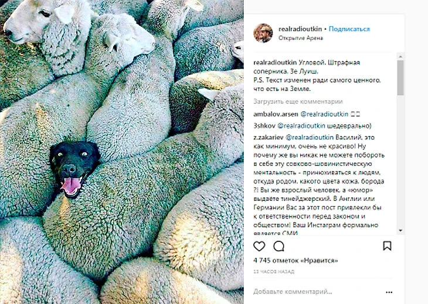Click comments scrollbar down arrow
Image resolution: width=428 pixels, height=304 pixels.
400,231
